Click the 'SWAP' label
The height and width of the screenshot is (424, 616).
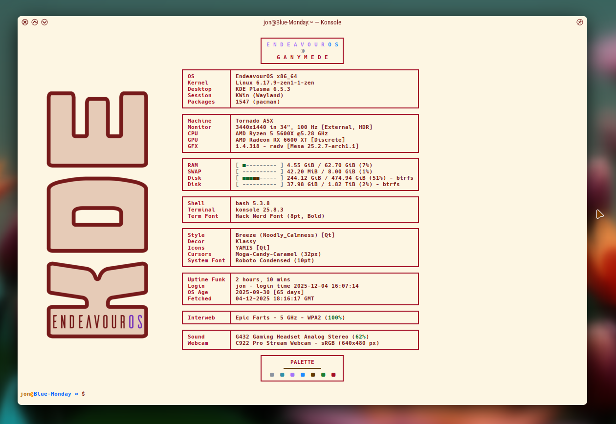[195, 172]
